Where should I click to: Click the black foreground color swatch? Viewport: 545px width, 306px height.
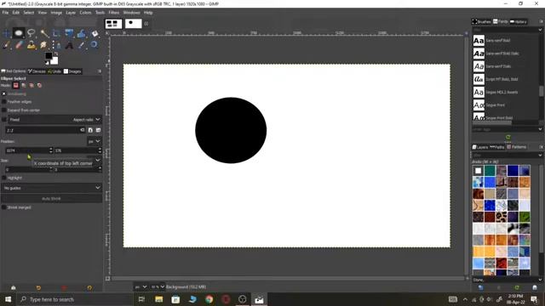click(x=49, y=55)
